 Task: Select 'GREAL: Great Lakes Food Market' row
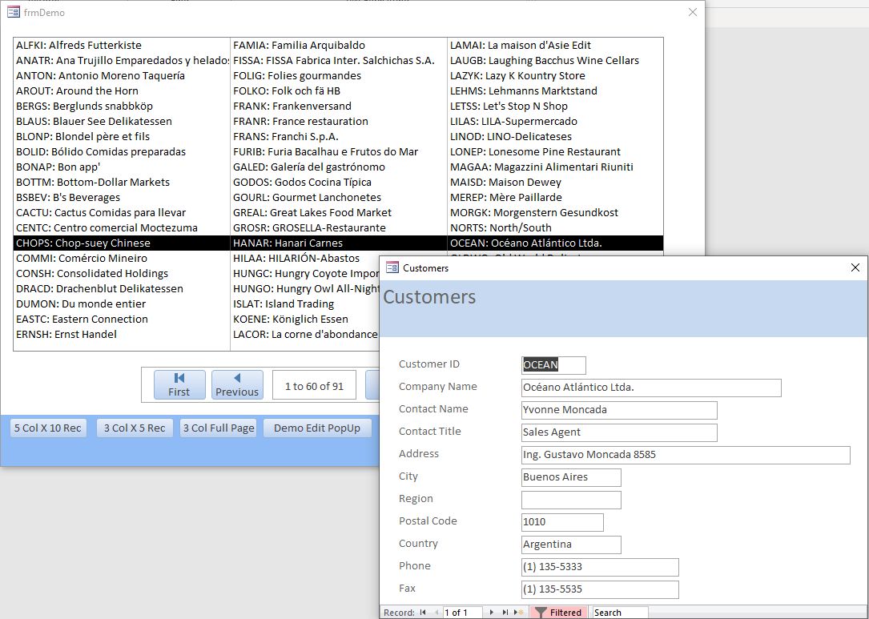point(339,213)
